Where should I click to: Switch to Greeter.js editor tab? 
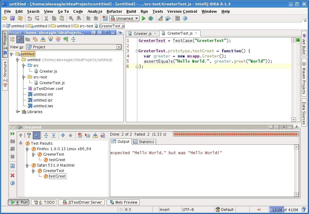[142, 33]
